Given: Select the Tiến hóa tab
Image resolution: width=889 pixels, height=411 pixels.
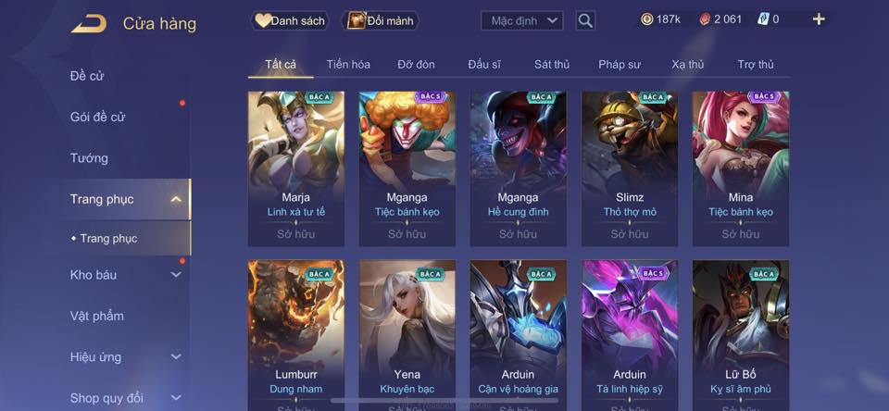Looking at the screenshot, I should click(x=348, y=65).
